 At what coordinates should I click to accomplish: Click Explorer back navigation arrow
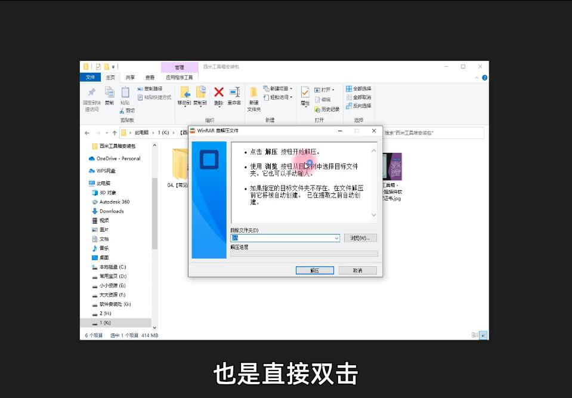[x=87, y=133]
